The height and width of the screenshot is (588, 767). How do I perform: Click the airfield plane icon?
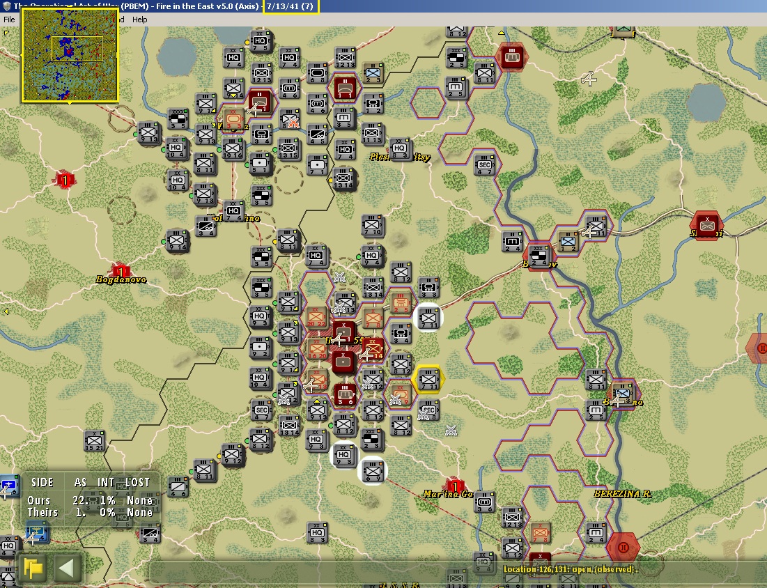(x=589, y=78)
